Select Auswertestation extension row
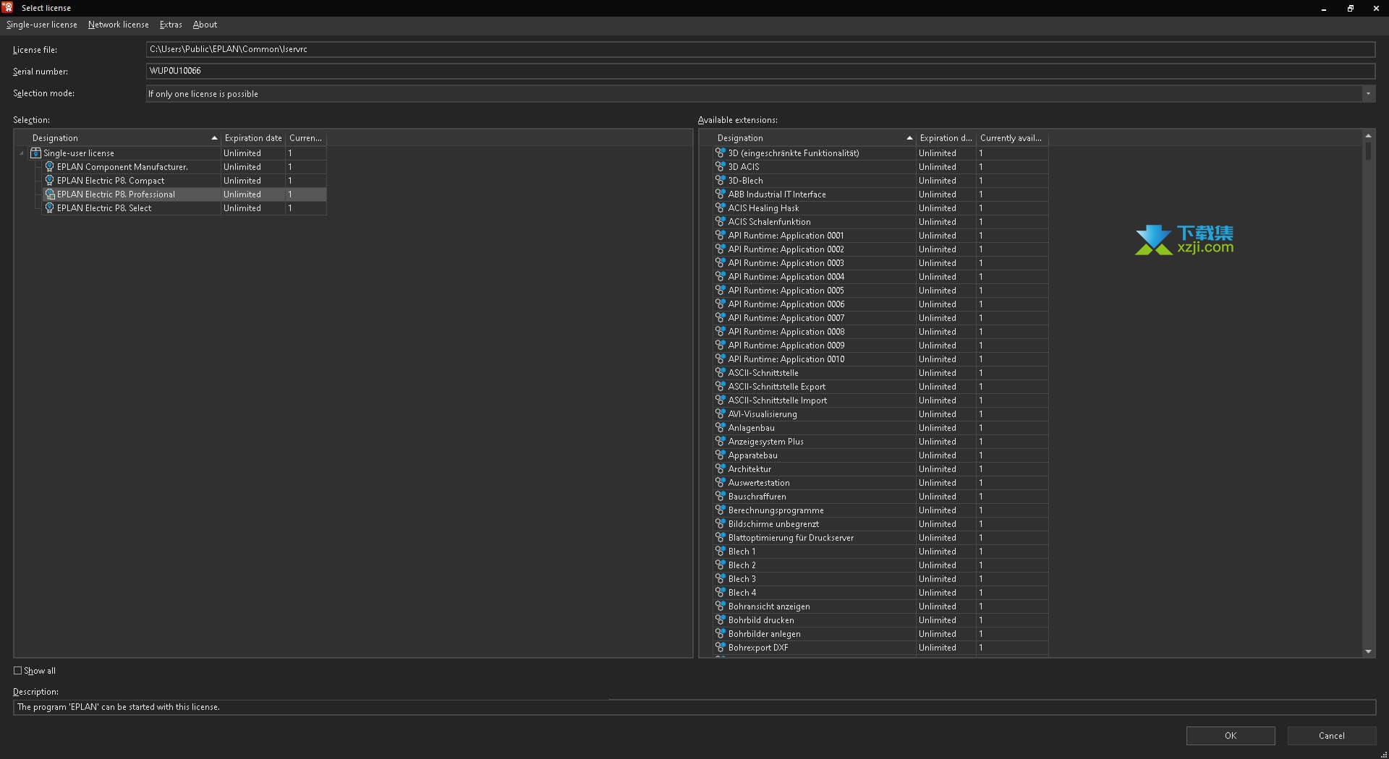The height and width of the screenshot is (759, 1389). tap(880, 483)
